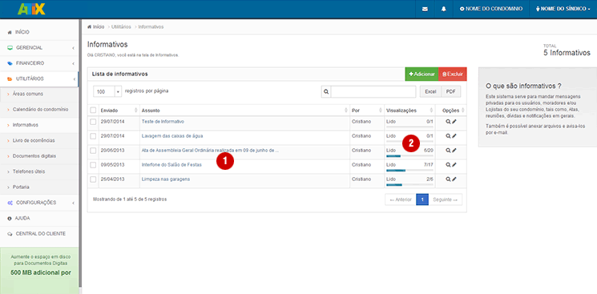Click progress bar in Interfone do Salão row

click(x=409, y=170)
